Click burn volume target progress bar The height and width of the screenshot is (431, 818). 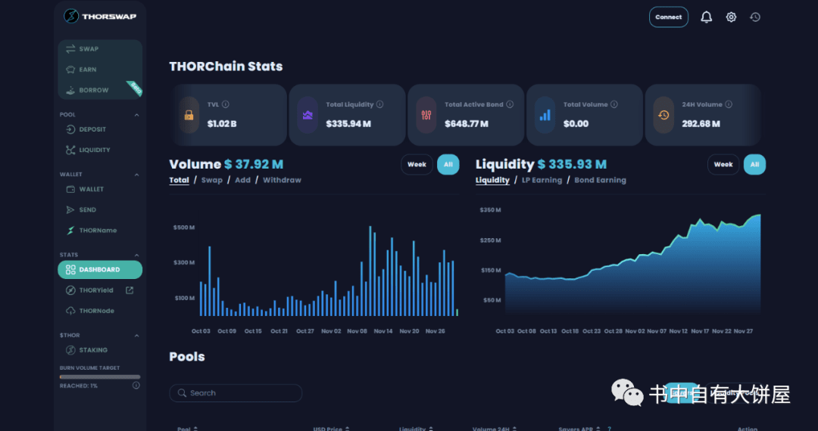tap(100, 377)
